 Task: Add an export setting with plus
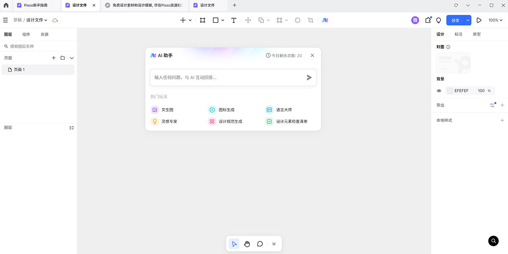point(502,105)
